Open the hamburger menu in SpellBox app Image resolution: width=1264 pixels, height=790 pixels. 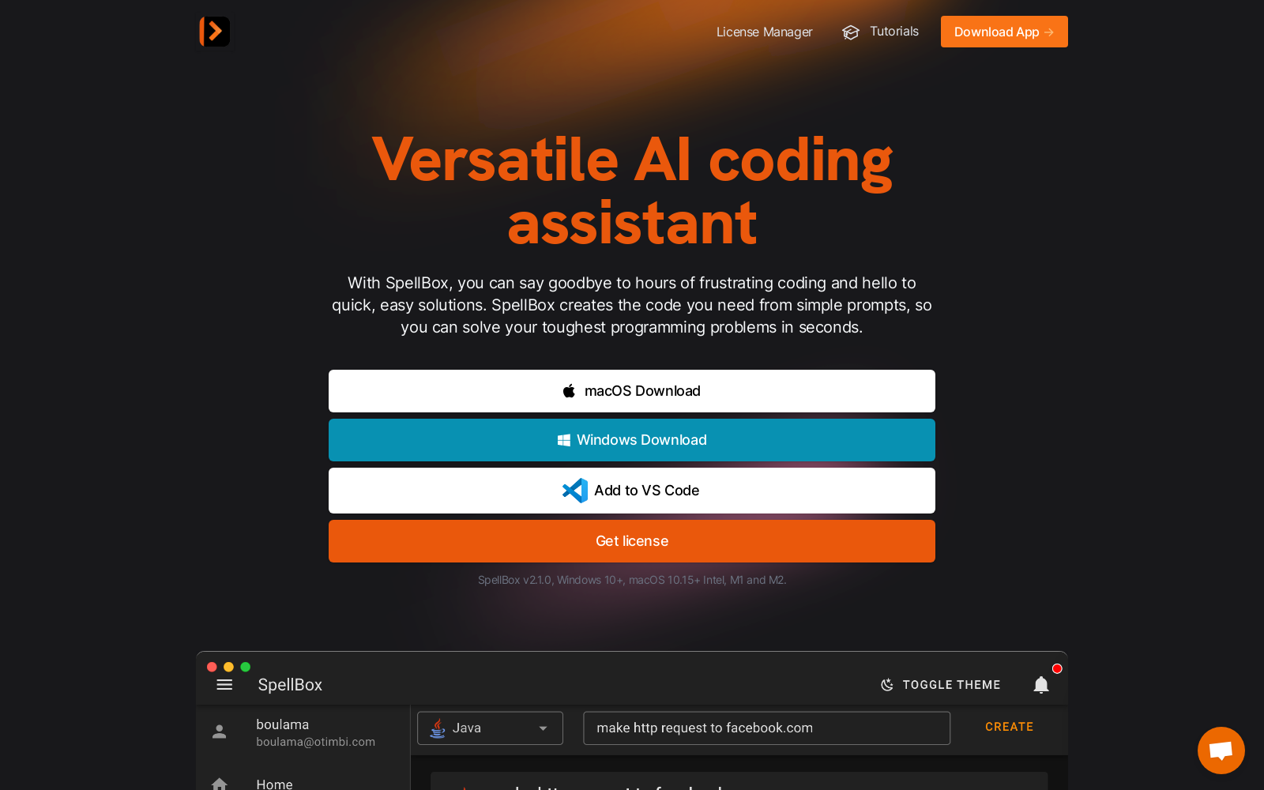tap(224, 685)
